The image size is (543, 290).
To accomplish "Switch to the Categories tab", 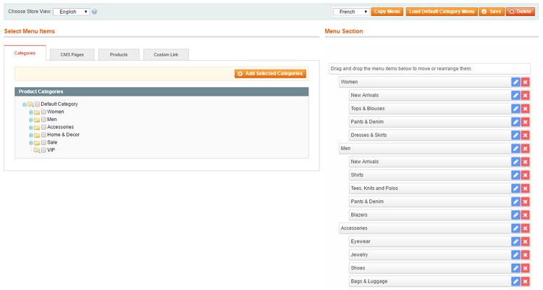I will point(25,53).
